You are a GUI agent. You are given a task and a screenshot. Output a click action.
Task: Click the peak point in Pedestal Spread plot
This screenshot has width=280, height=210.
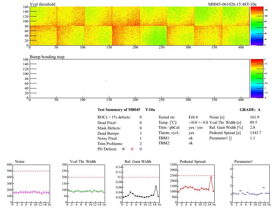coord(211,177)
